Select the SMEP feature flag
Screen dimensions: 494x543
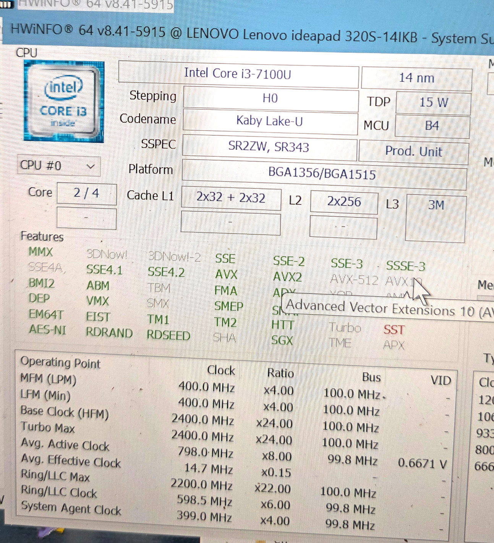click(x=229, y=306)
